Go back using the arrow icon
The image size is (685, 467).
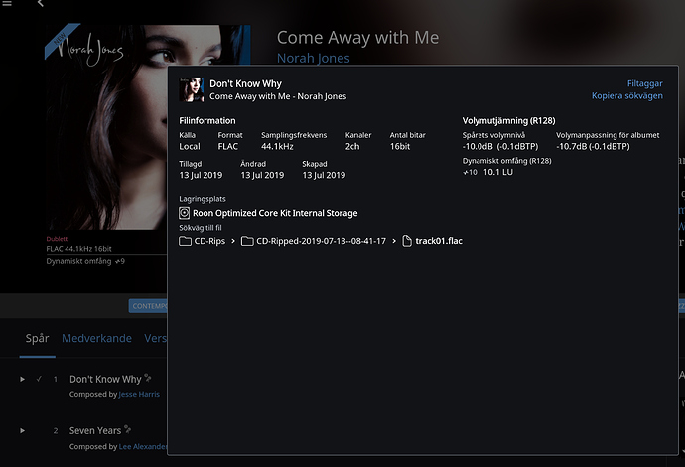[41, 4]
